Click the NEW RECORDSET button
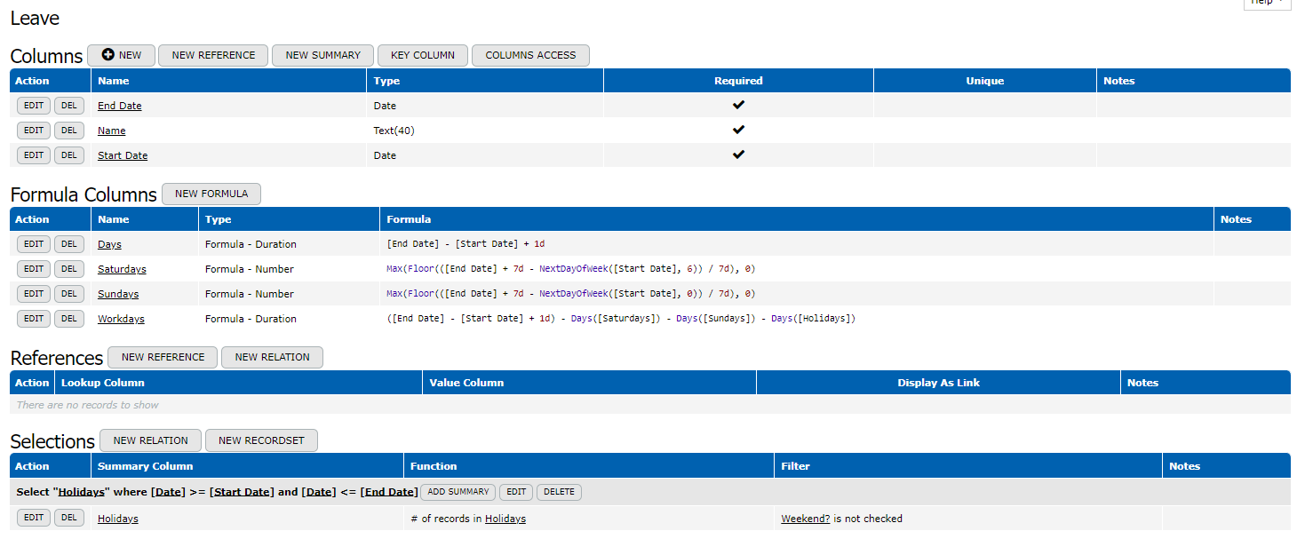This screenshot has width=1297, height=539. [x=261, y=440]
